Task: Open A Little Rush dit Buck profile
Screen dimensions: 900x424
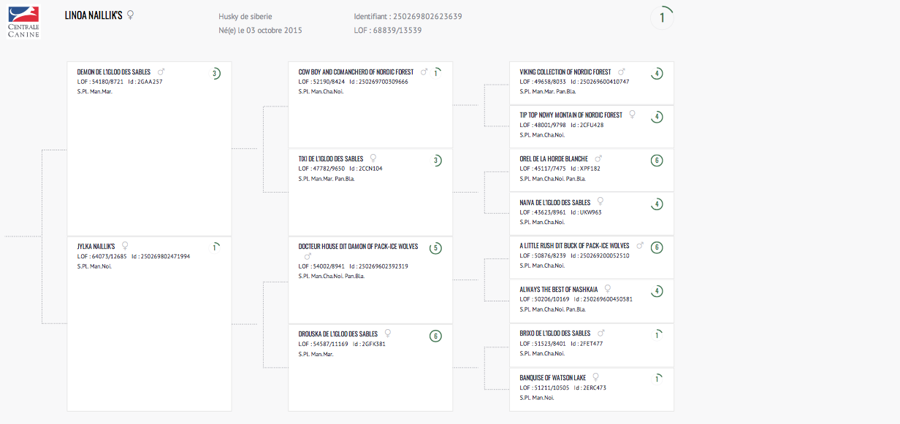Action: click(575, 246)
